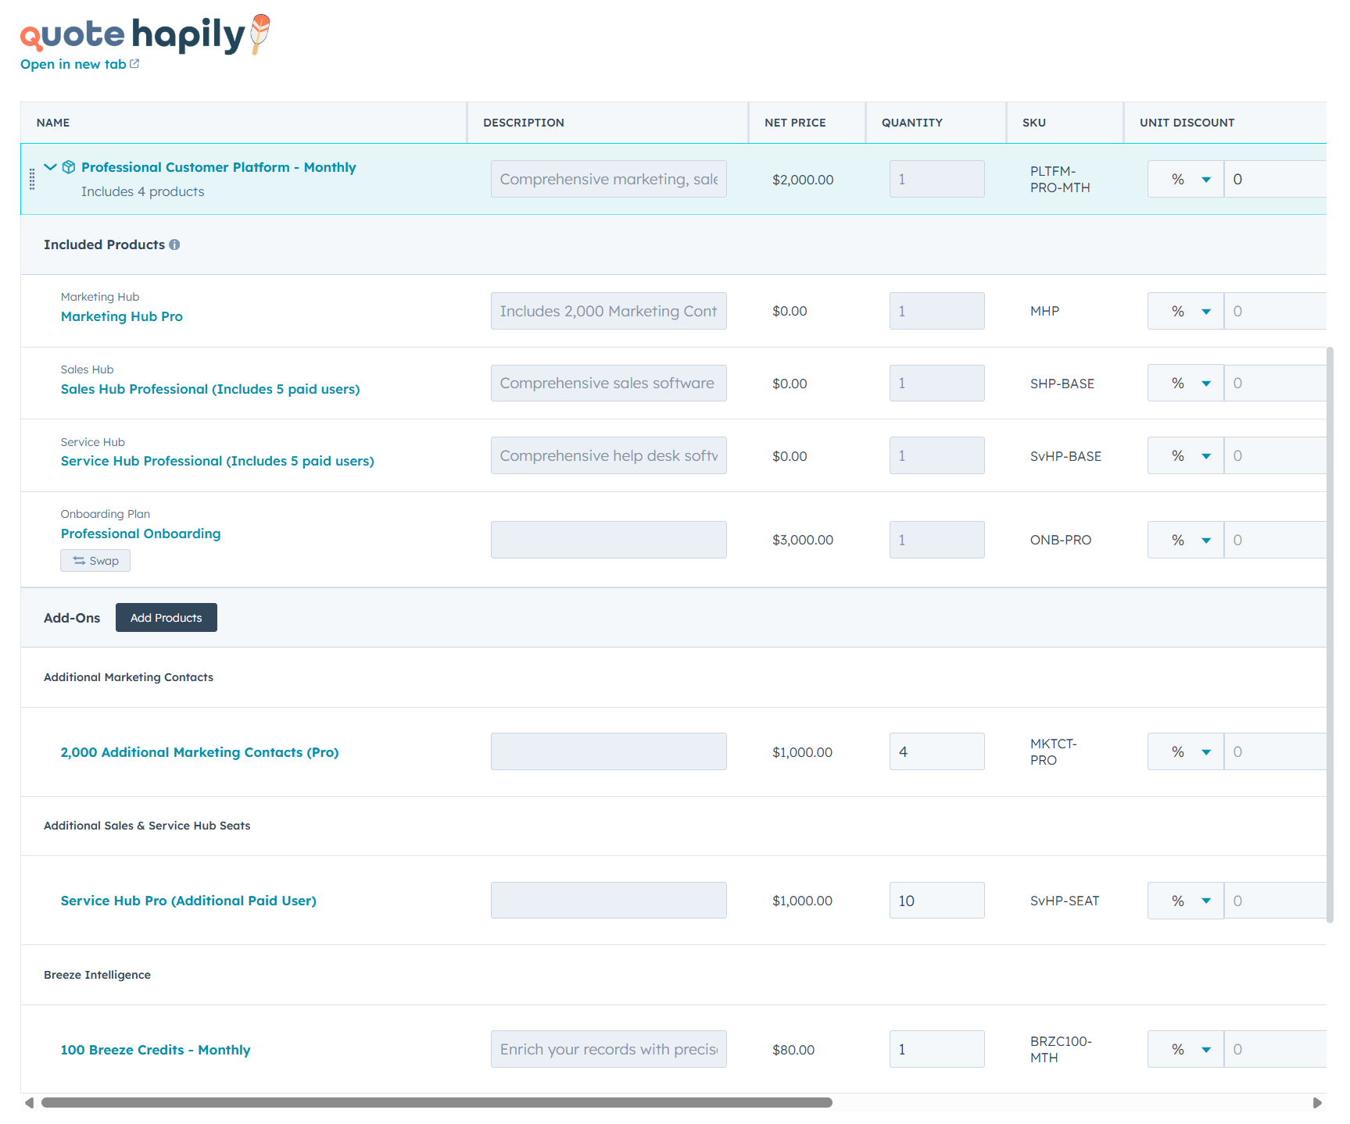The width and height of the screenshot is (1350, 1124).
Task: Click the drag handle on the Professional Customer Platform row
Action: coord(32,179)
